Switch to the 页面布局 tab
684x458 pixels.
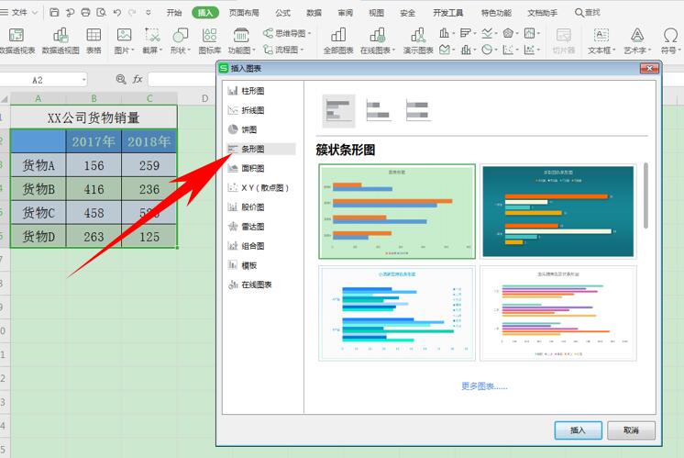coord(243,13)
